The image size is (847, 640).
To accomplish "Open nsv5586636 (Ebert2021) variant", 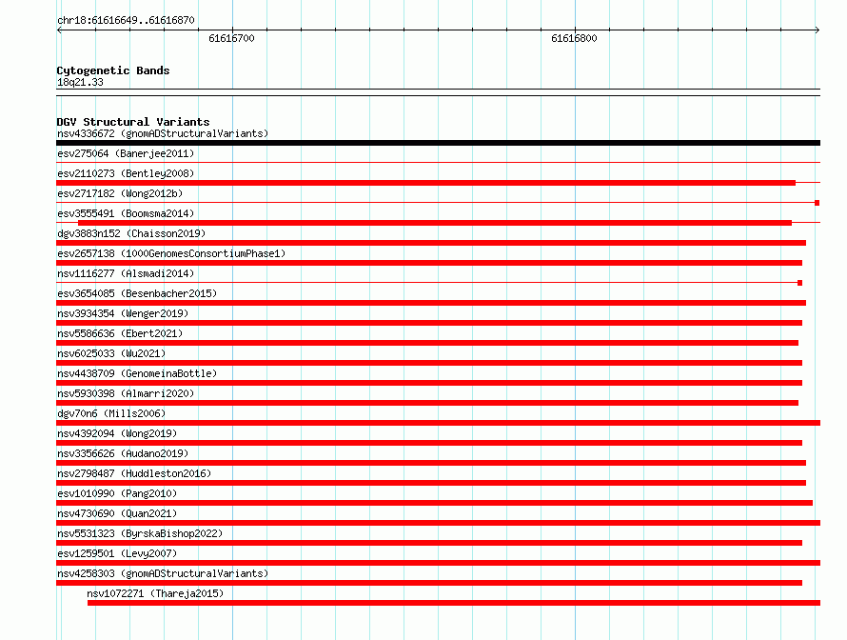I will click(x=120, y=333).
